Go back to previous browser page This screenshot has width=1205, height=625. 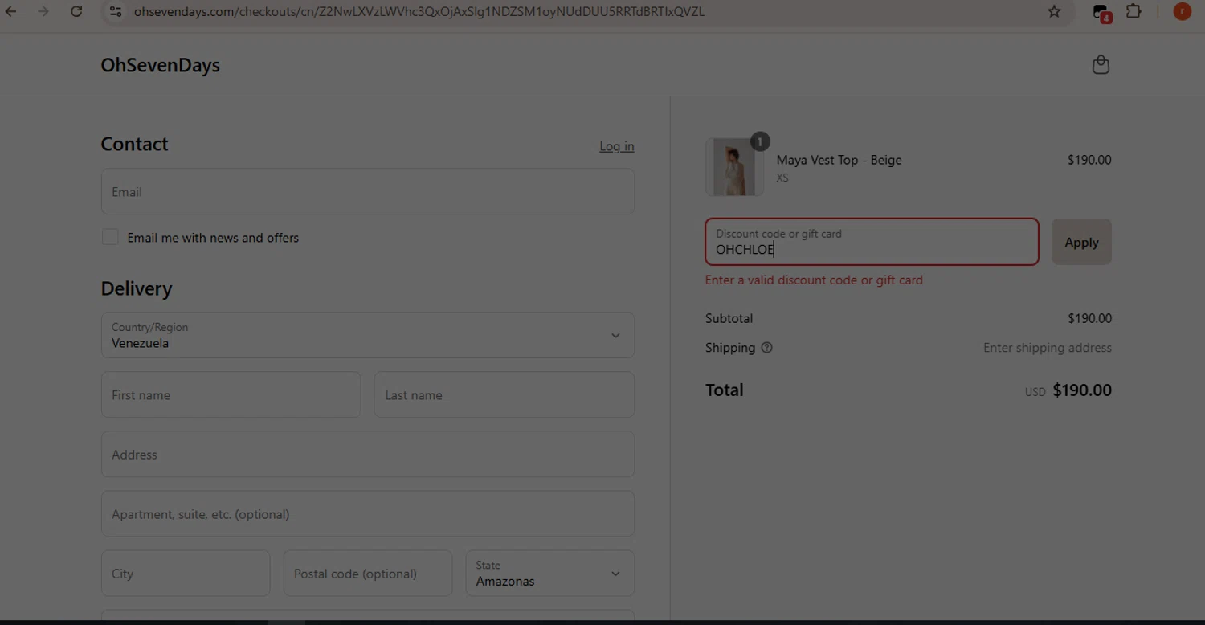tap(11, 11)
